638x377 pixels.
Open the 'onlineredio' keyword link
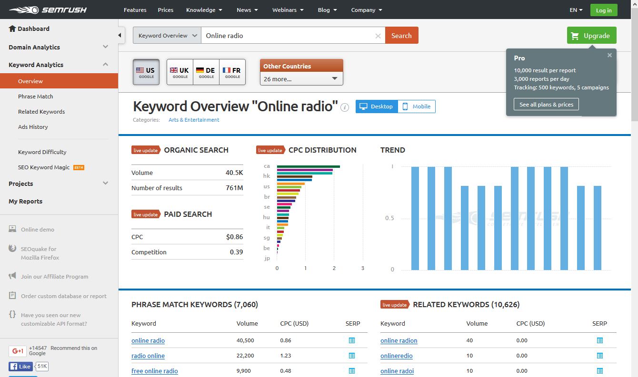point(397,356)
